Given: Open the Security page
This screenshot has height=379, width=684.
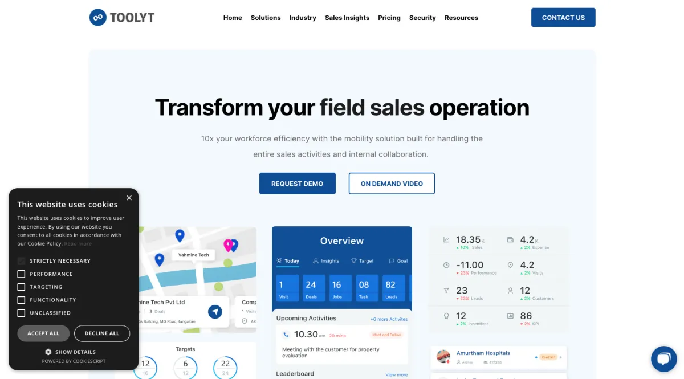Looking at the screenshot, I should coord(422,18).
